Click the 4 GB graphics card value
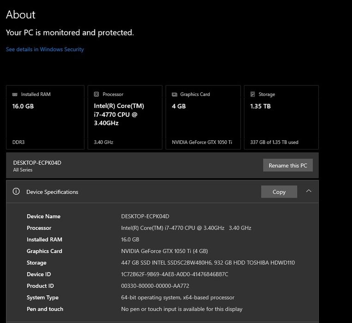This screenshot has width=352, height=323. coord(179,106)
